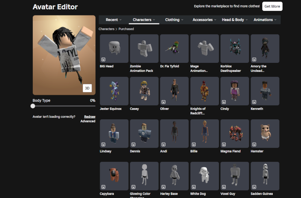The height and width of the screenshot is (198, 301).
Task: Click the Get More button
Action: click(272, 6)
